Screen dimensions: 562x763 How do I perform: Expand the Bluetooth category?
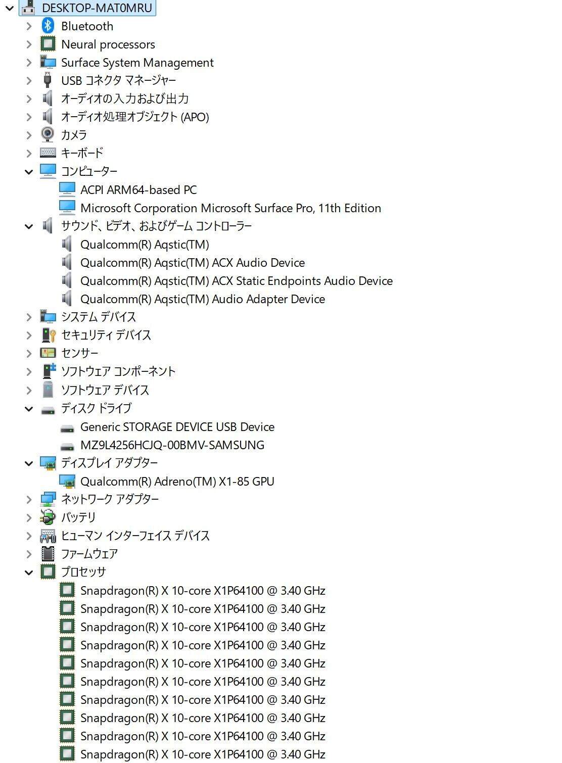[29, 26]
